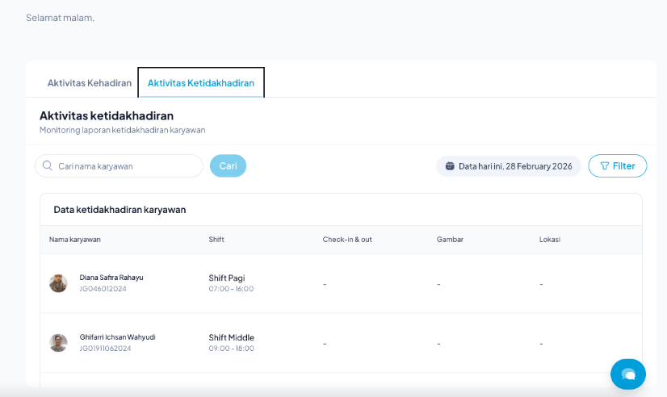Click the Check-in & out column header
Image resolution: width=667 pixels, height=397 pixels.
347,240
